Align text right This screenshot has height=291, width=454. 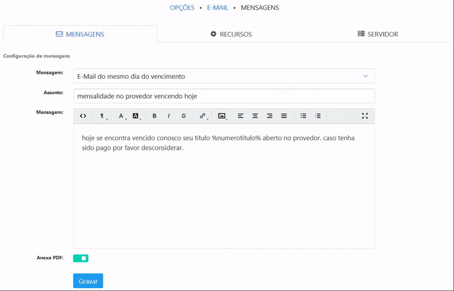pyautogui.click(x=270, y=116)
